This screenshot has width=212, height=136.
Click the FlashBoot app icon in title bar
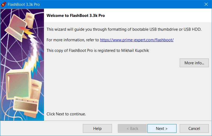click(3, 4)
